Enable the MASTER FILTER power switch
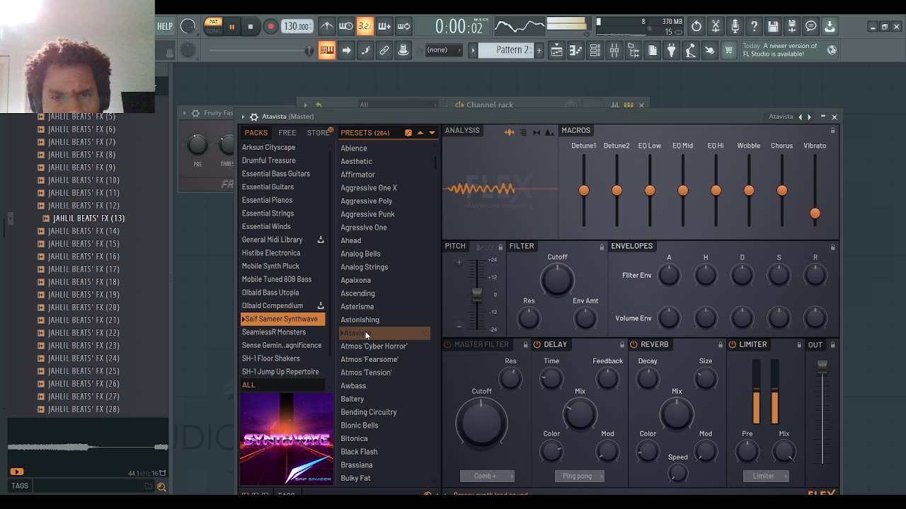The image size is (906, 509). (x=447, y=344)
